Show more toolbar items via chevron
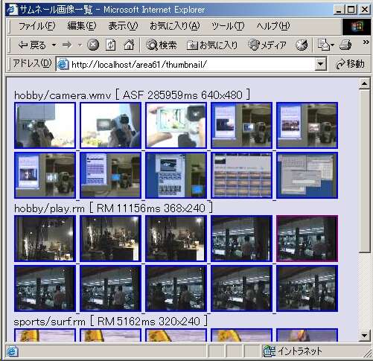 click(x=366, y=42)
